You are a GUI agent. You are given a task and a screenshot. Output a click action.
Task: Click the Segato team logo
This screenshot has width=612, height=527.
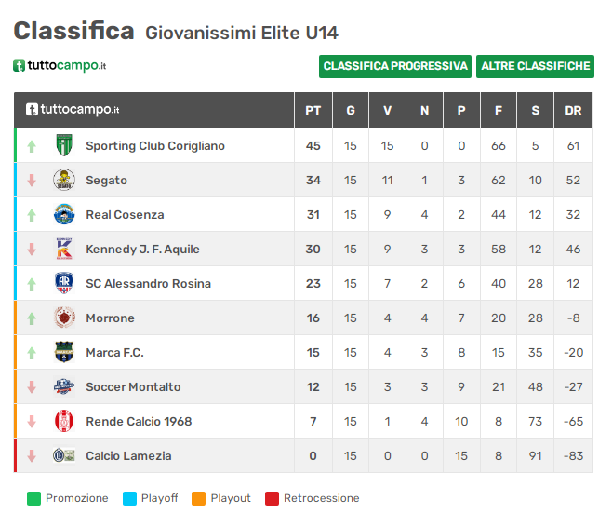point(64,180)
